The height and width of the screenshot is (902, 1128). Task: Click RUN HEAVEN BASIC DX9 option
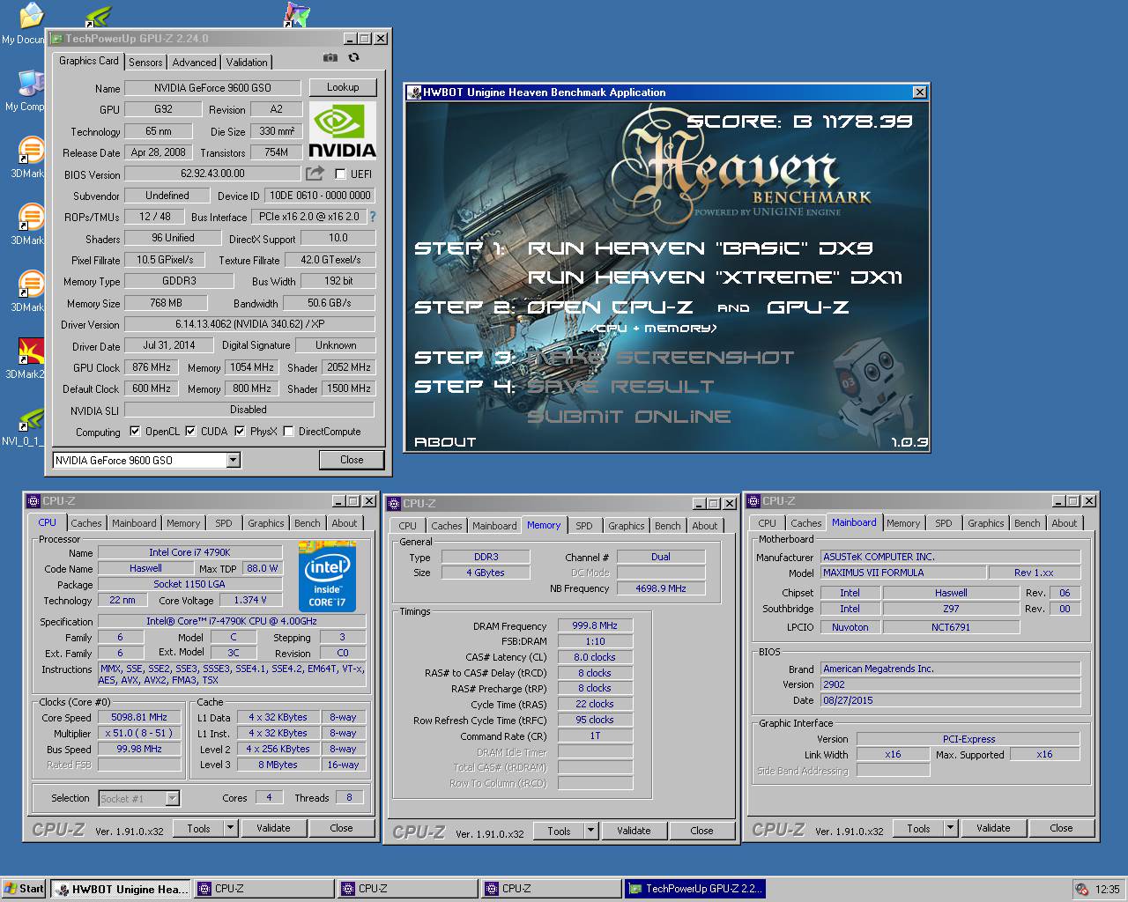tap(701, 248)
